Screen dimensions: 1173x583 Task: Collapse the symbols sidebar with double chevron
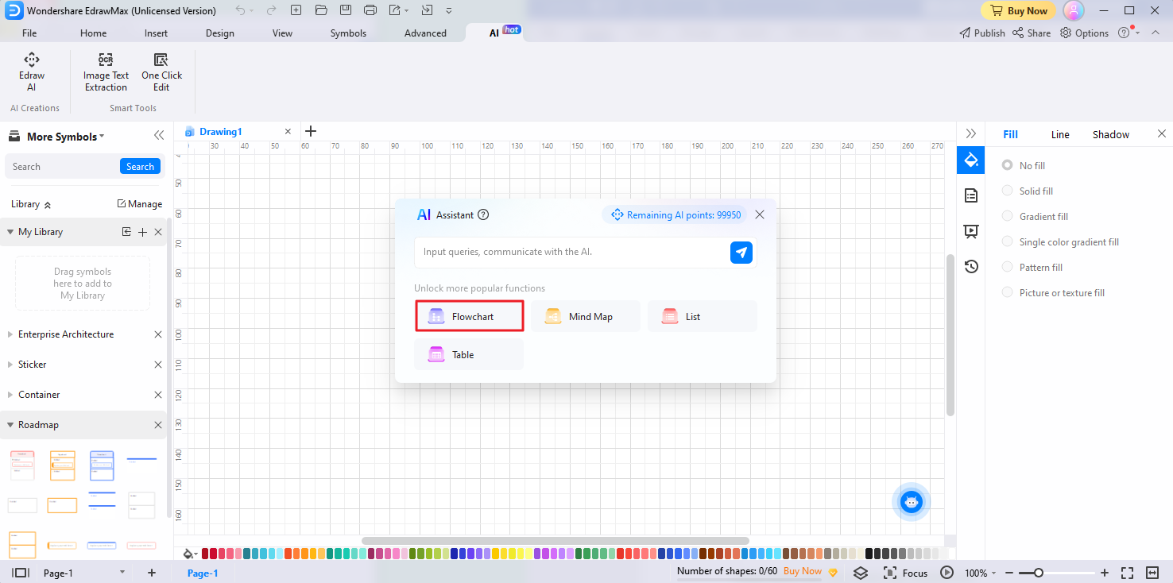point(159,136)
